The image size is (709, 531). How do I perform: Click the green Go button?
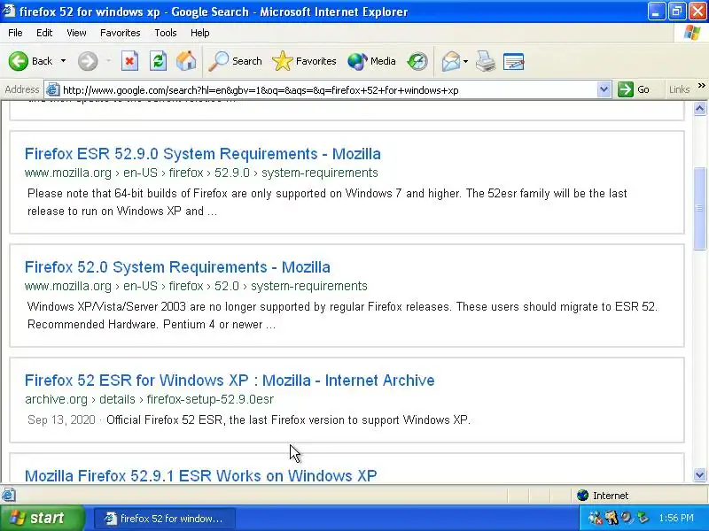coord(634,89)
